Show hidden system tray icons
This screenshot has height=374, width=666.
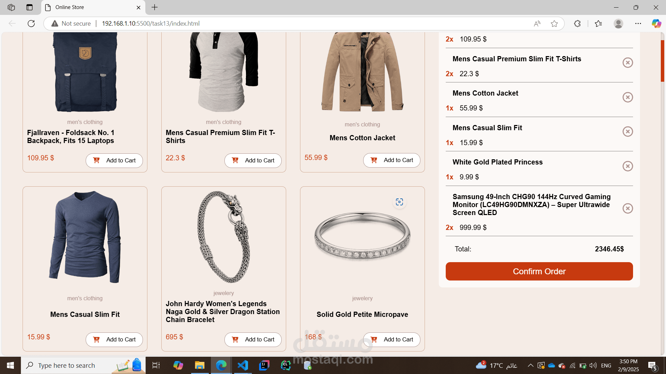click(x=530, y=365)
